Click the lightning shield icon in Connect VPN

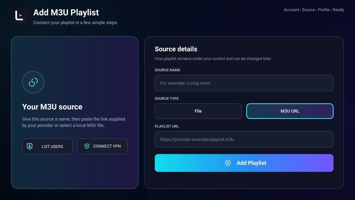click(87, 146)
